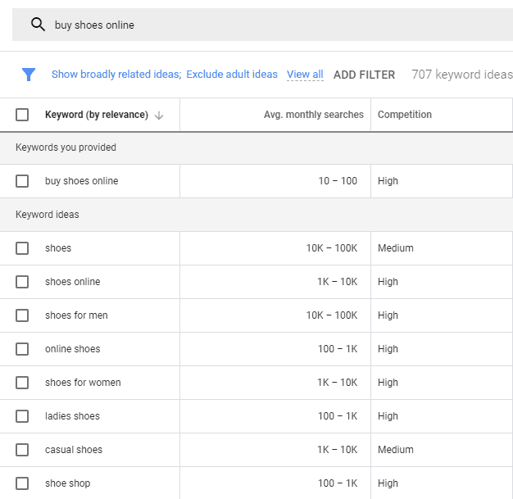Select the 'casual shoes' checkbox
The image size is (513, 499).
pos(22,450)
